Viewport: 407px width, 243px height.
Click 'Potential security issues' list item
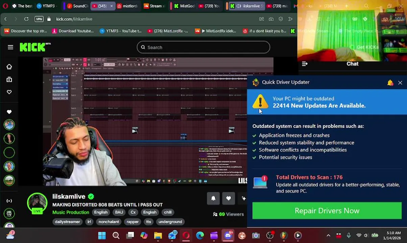285,157
